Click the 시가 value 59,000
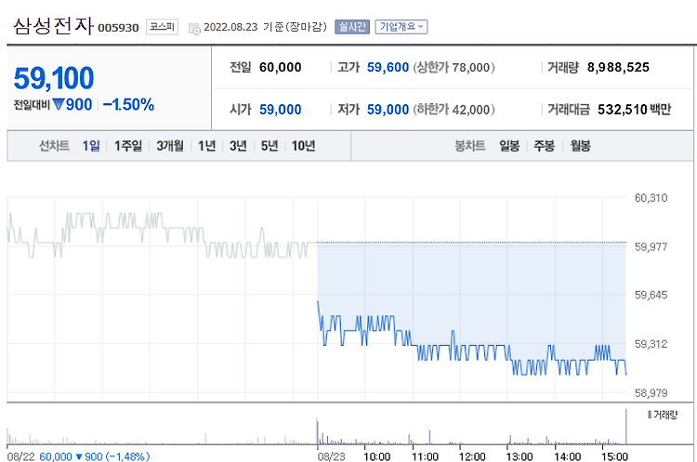 (281, 110)
